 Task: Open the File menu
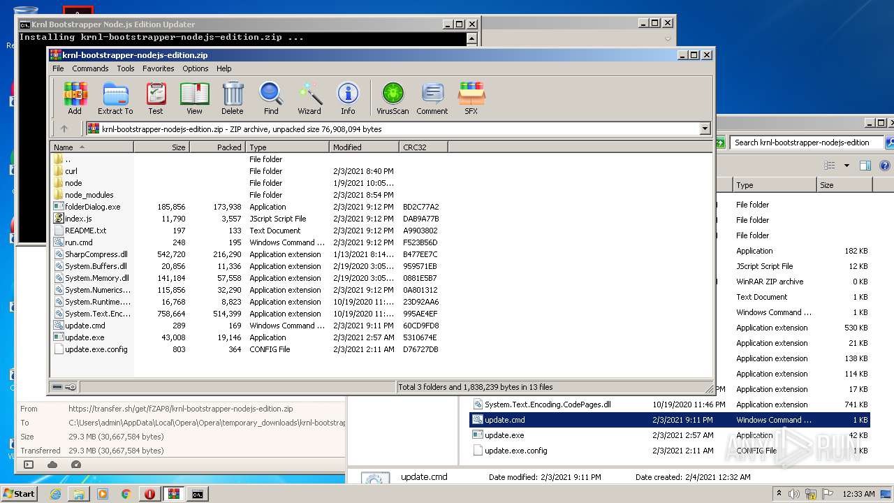coord(58,68)
